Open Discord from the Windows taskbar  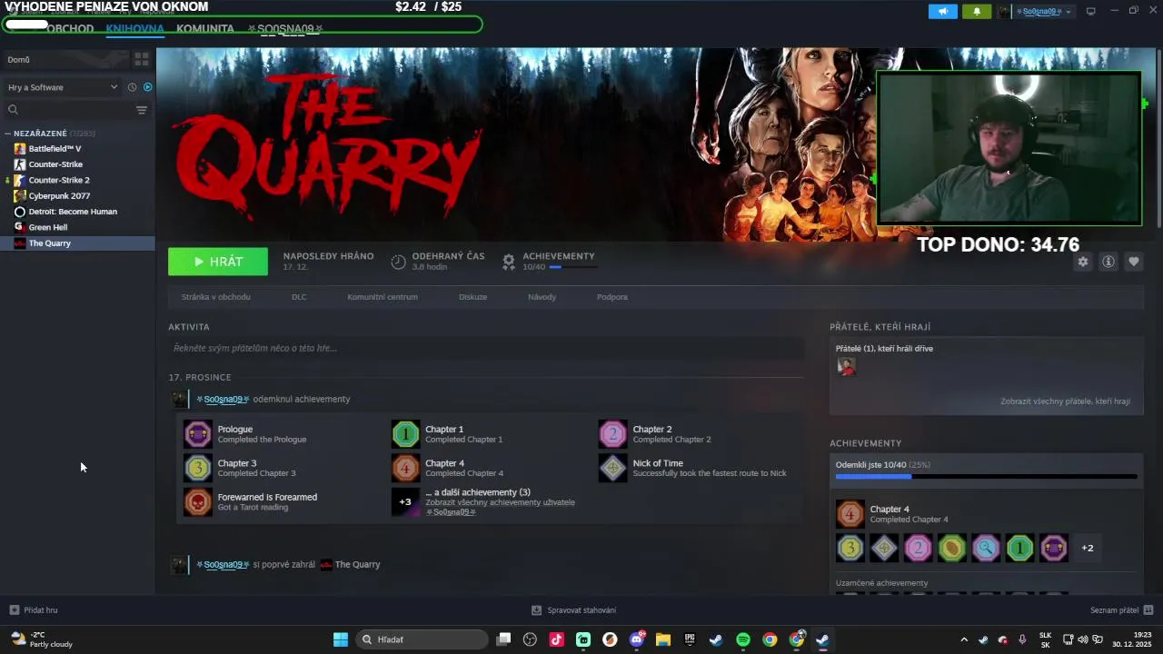[x=637, y=639]
